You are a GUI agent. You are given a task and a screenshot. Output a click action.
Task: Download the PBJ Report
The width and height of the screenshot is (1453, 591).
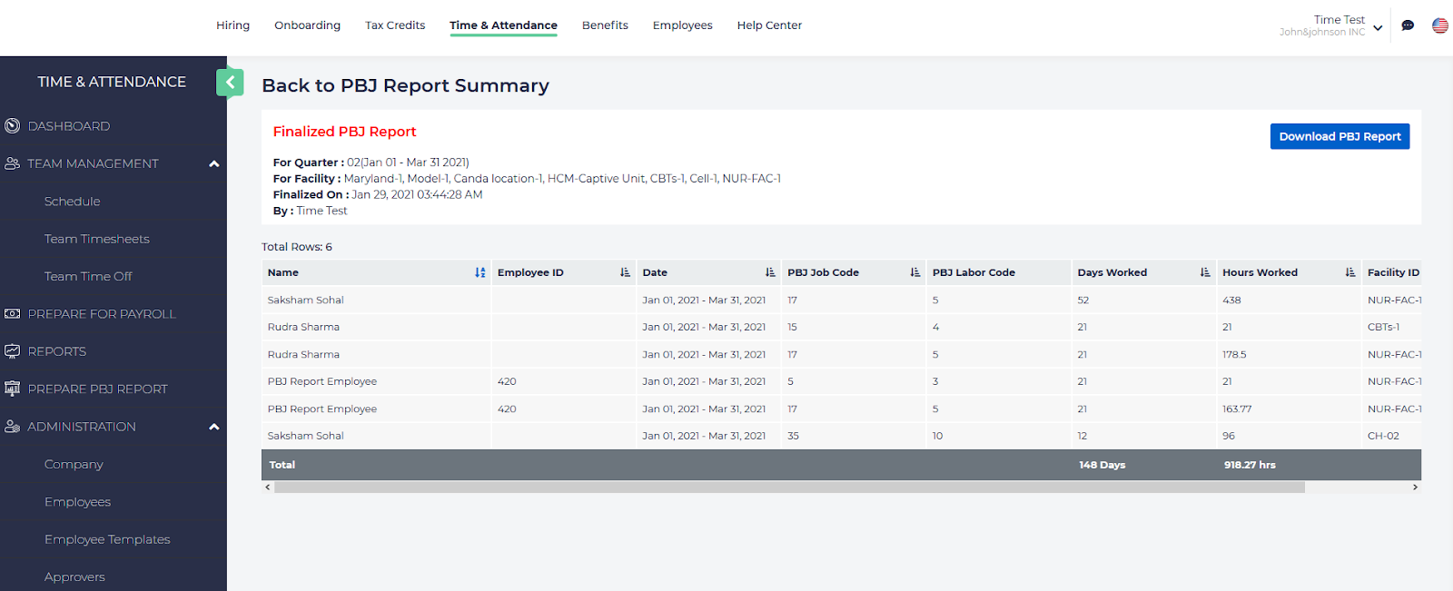coord(1339,136)
